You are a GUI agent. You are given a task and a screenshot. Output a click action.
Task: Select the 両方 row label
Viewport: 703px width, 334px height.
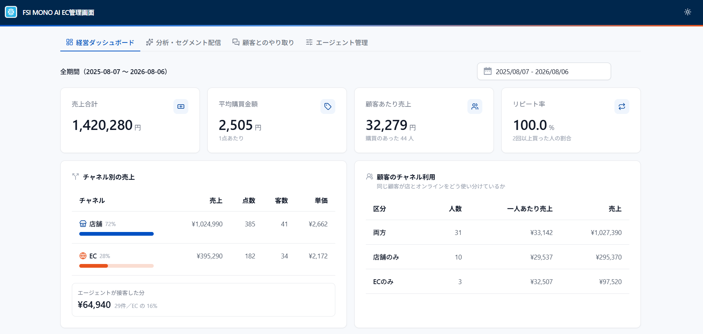[x=380, y=232]
